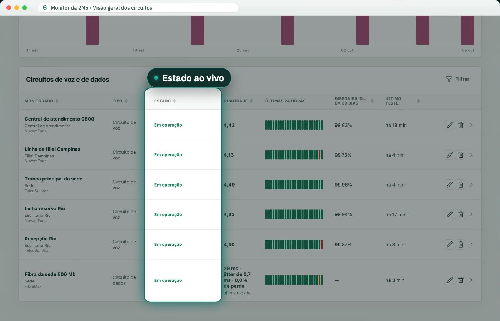Click the chart bar above 09 out
The width and height of the screenshot is (500, 321).
[x=467, y=30]
